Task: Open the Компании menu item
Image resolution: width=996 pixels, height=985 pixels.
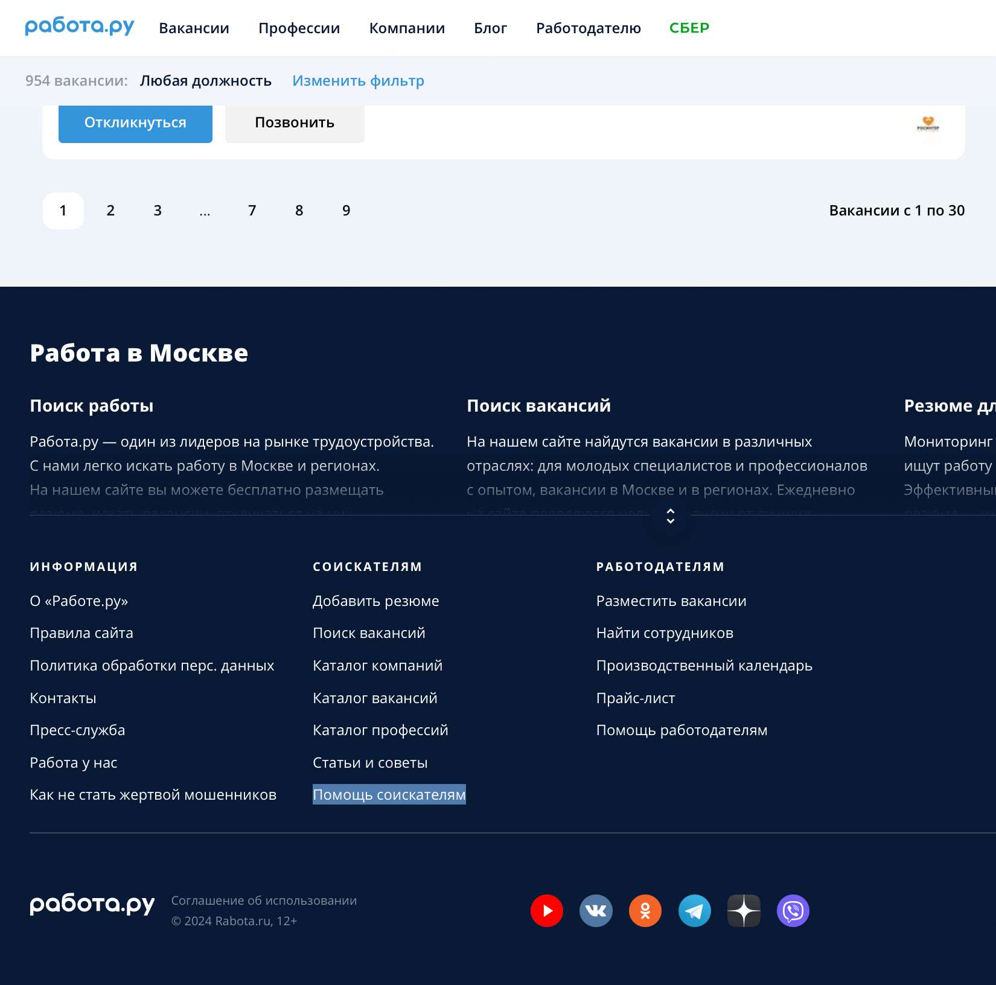Action: click(x=407, y=28)
